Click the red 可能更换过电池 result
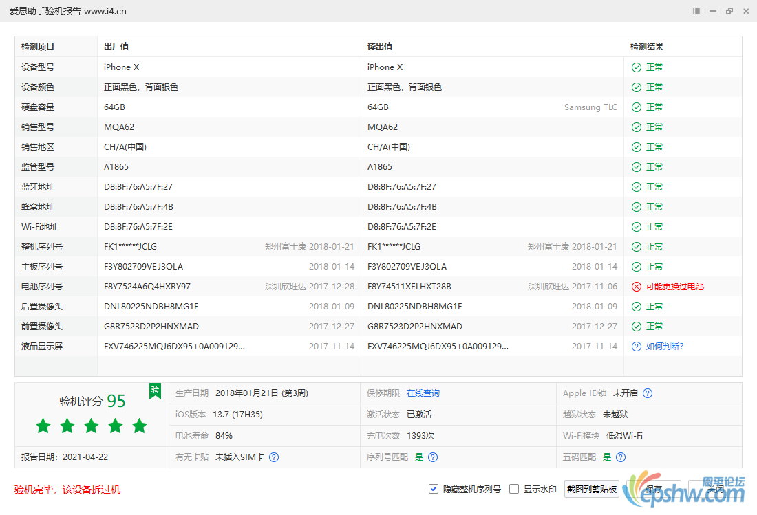The height and width of the screenshot is (515, 757). [x=675, y=287]
